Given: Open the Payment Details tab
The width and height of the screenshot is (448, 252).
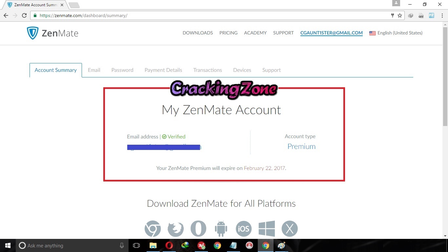Looking at the screenshot, I should (x=163, y=70).
